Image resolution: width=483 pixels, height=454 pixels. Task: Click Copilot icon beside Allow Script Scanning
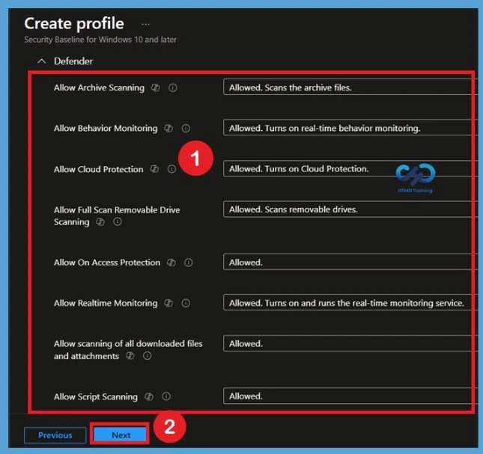[149, 396]
